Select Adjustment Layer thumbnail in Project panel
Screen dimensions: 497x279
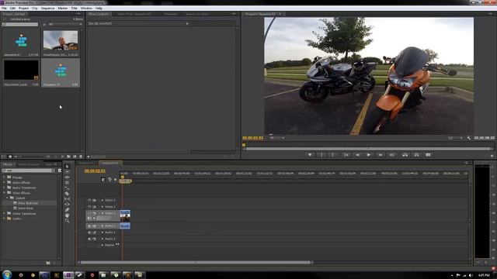(21, 70)
